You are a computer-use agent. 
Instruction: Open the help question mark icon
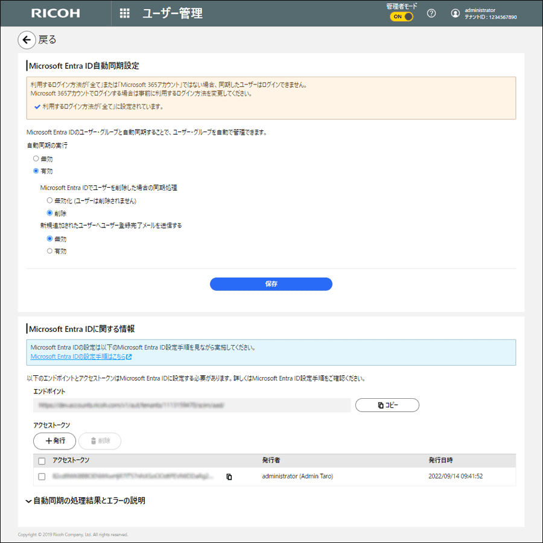(431, 13)
